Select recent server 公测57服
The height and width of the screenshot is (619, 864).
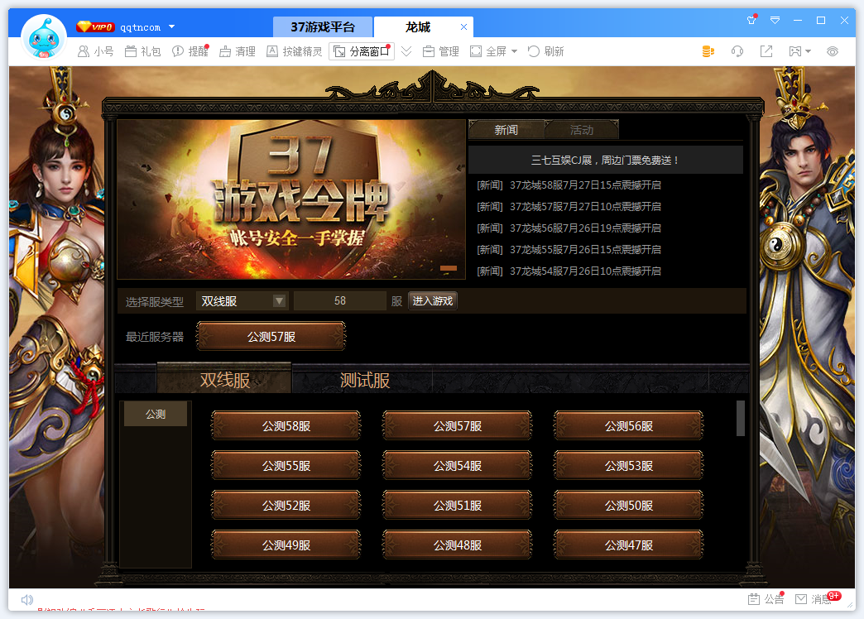271,336
